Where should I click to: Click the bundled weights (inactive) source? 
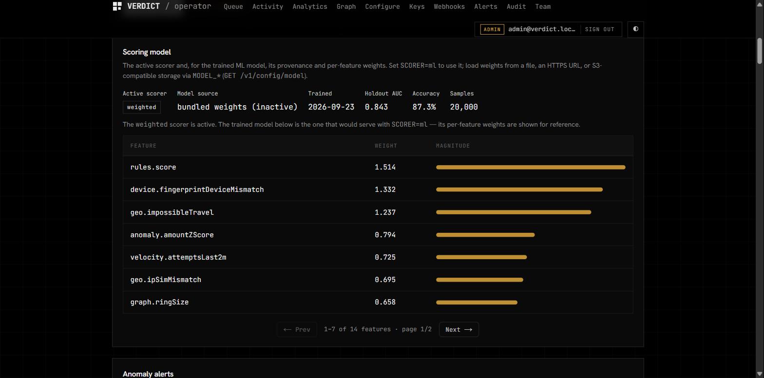pos(237,107)
